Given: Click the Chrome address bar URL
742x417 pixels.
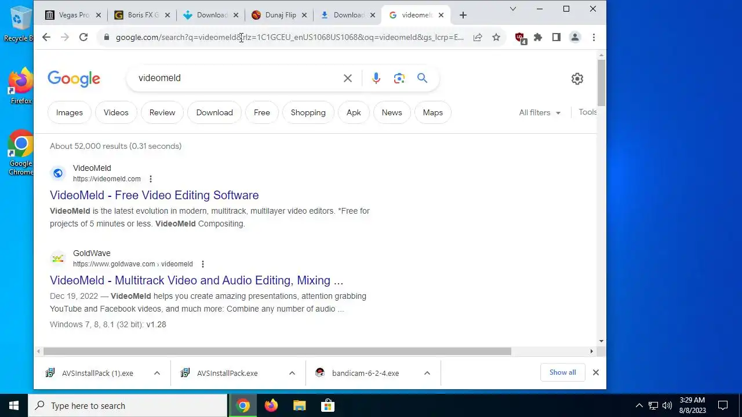Looking at the screenshot, I should pos(290,37).
